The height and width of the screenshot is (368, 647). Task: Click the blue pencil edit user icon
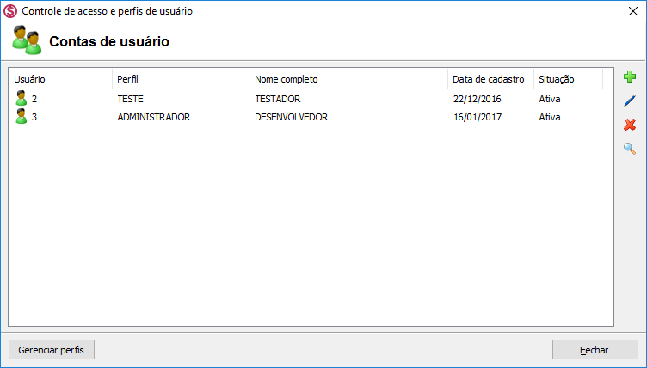pos(630,101)
